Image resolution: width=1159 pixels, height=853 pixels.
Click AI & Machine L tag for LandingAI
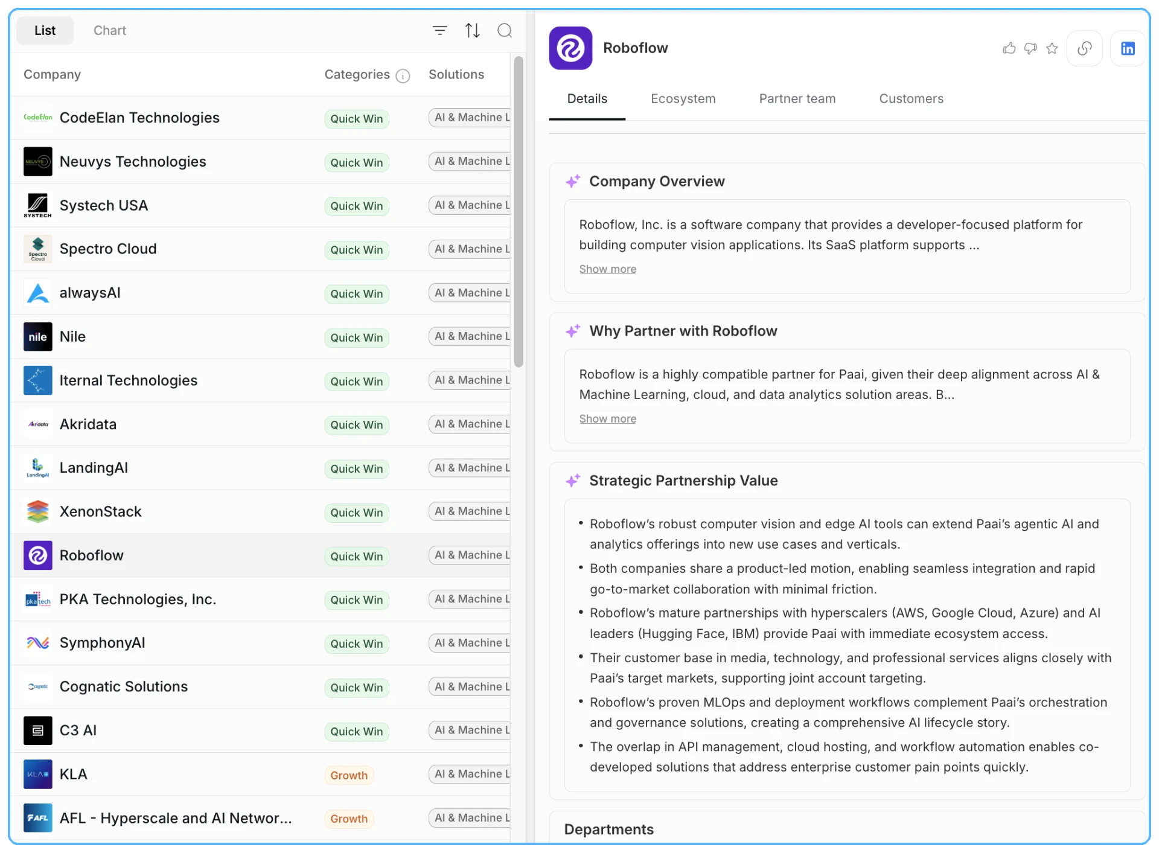470,468
